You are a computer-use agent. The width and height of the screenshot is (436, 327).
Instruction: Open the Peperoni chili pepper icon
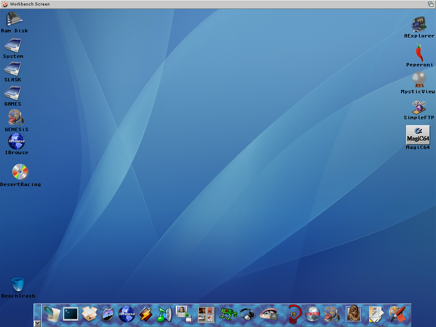pos(419,53)
